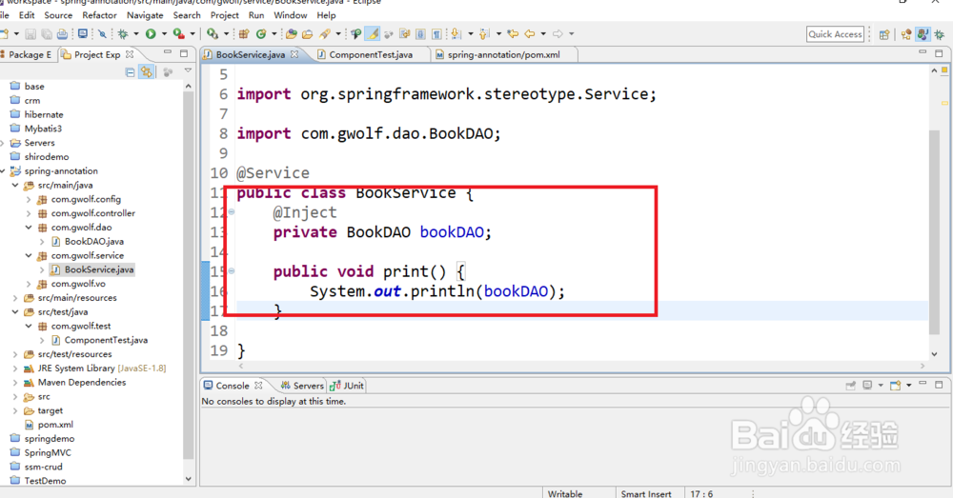Collapse the spring-annotation project node
Image resolution: width=953 pixels, height=498 pixels.
tap(3, 171)
